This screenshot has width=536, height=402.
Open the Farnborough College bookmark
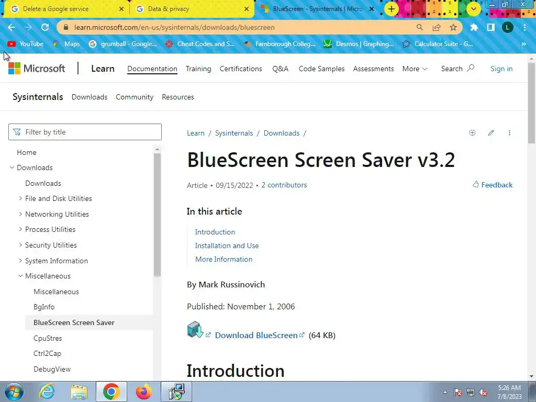click(280, 44)
